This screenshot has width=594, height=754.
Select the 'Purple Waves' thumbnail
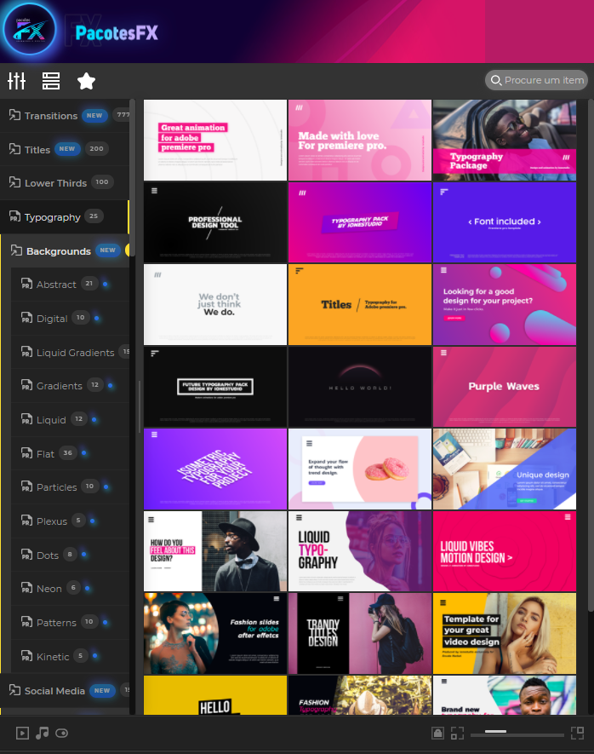click(505, 387)
